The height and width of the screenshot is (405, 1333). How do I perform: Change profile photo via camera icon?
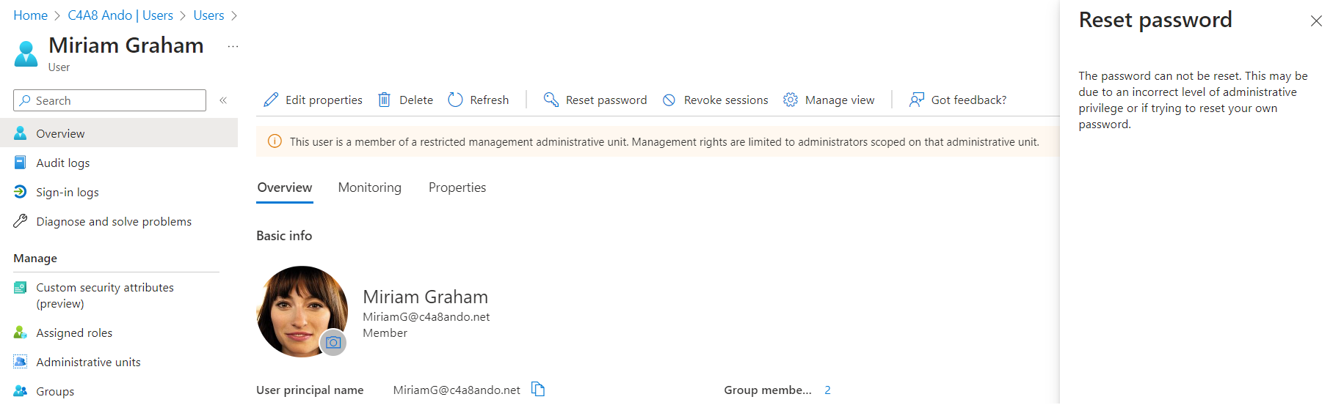pos(333,342)
